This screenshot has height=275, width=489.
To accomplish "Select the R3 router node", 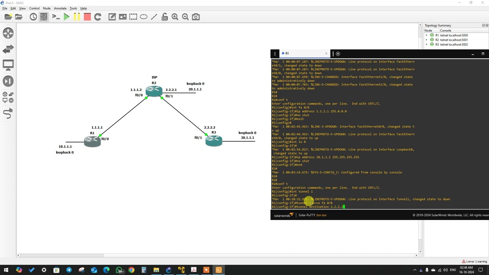I will click(214, 141).
